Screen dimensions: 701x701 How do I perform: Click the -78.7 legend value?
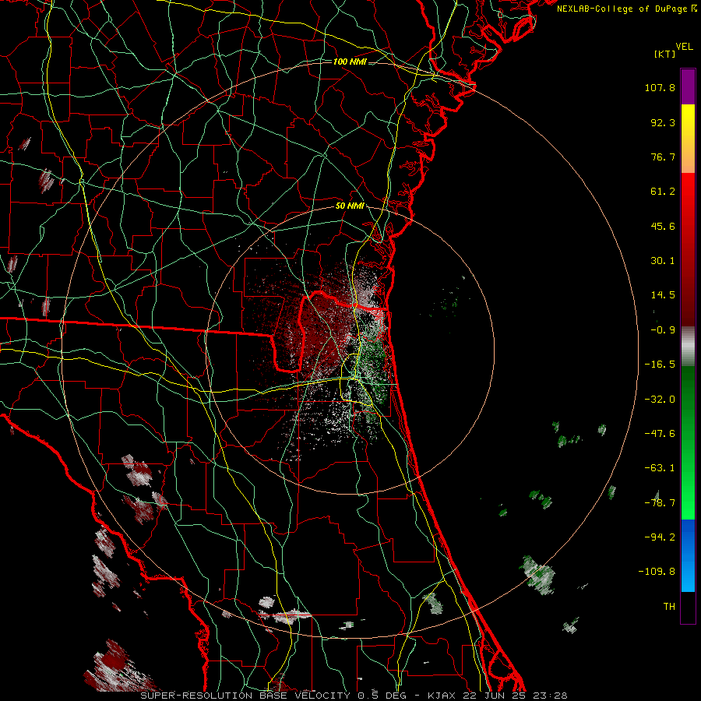click(660, 503)
